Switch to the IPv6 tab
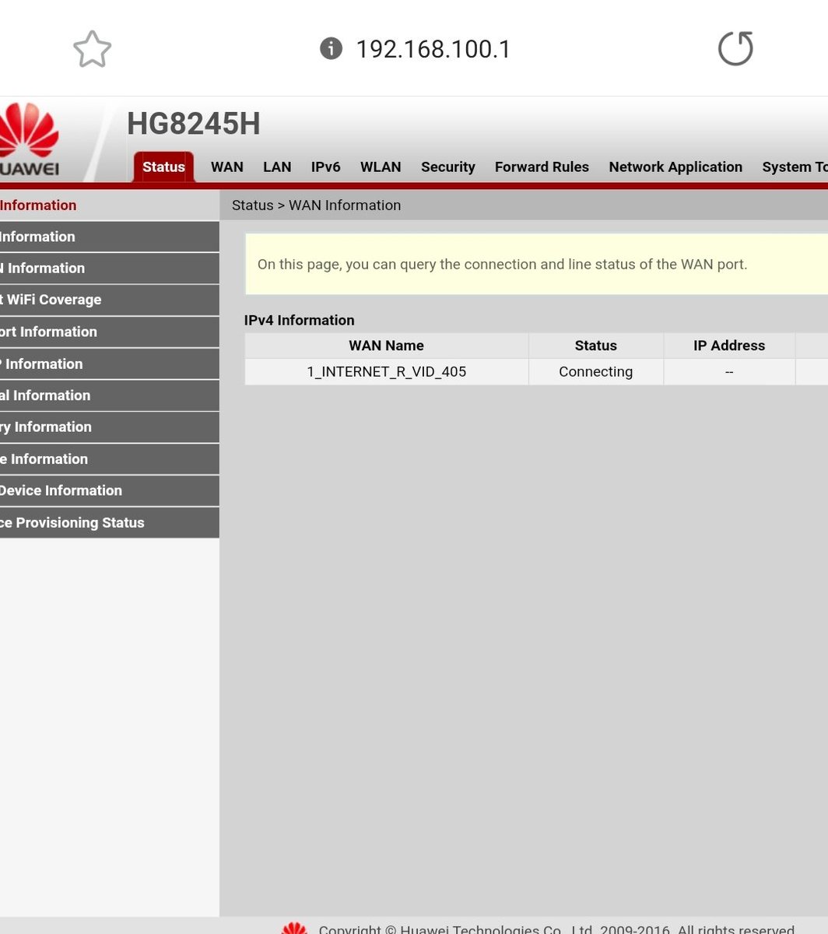This screenshot has height=934, width=828. tap(325, 167)
